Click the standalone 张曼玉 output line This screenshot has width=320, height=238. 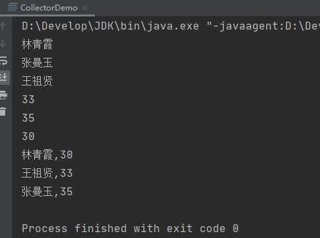37,62
